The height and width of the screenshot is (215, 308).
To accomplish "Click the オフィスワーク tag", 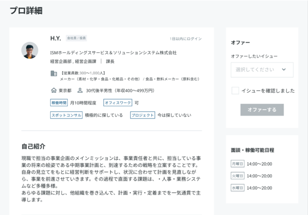I will click(118, 102).
